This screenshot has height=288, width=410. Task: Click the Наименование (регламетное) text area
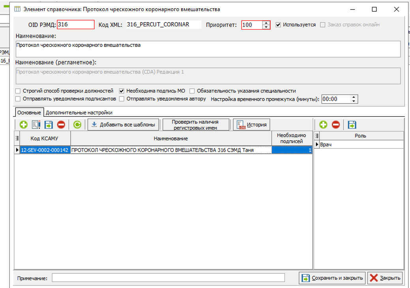point(208,76)
